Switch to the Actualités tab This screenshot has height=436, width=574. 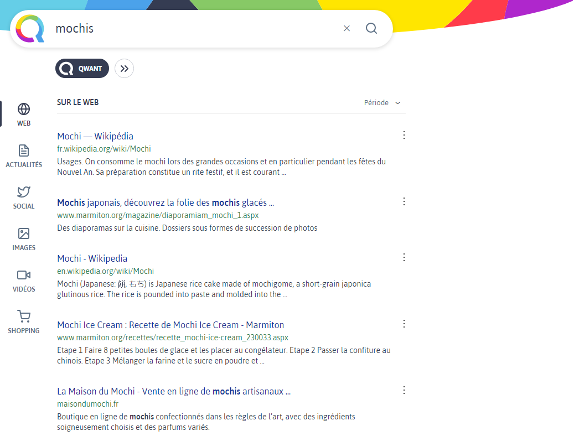click(x=24, y=156)
